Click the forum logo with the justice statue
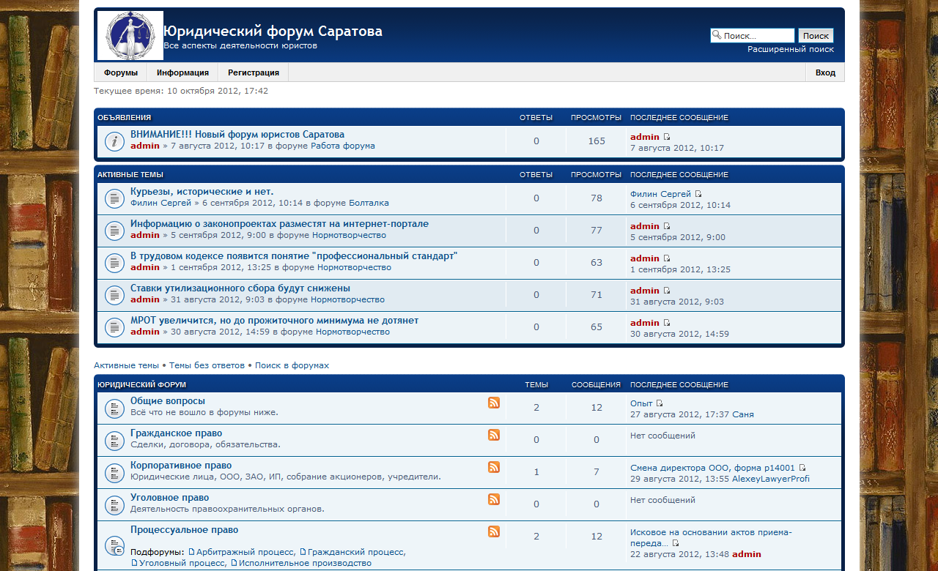Screen dimensions: 938x571 click(x=130, y=35)
